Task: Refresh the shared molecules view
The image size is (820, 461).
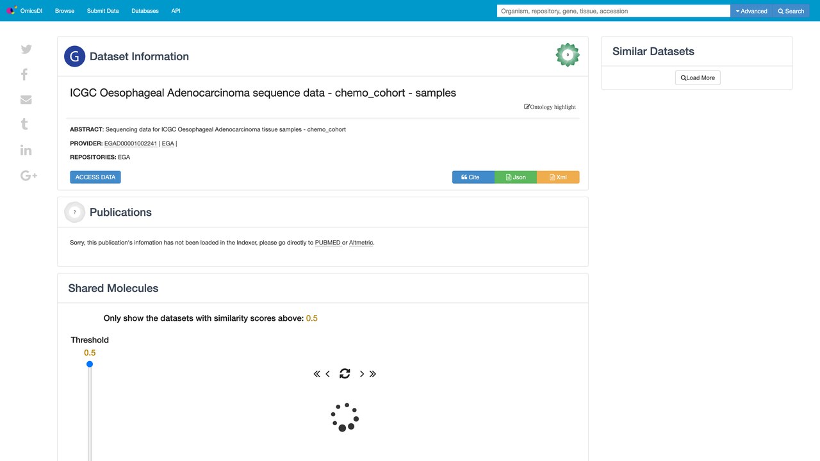Action: pos(345,373)
